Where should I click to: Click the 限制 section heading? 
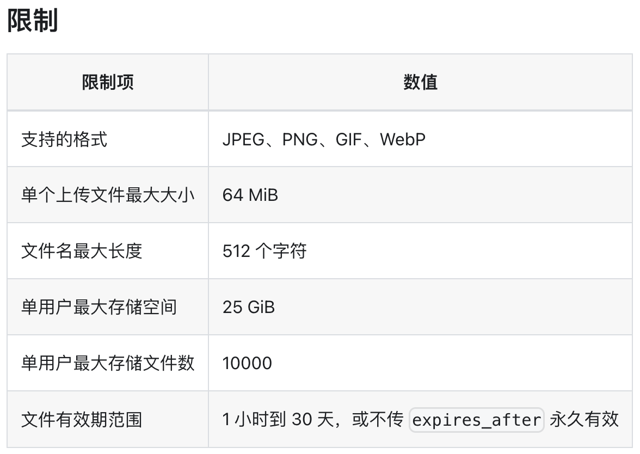click(x=33, y=21)
